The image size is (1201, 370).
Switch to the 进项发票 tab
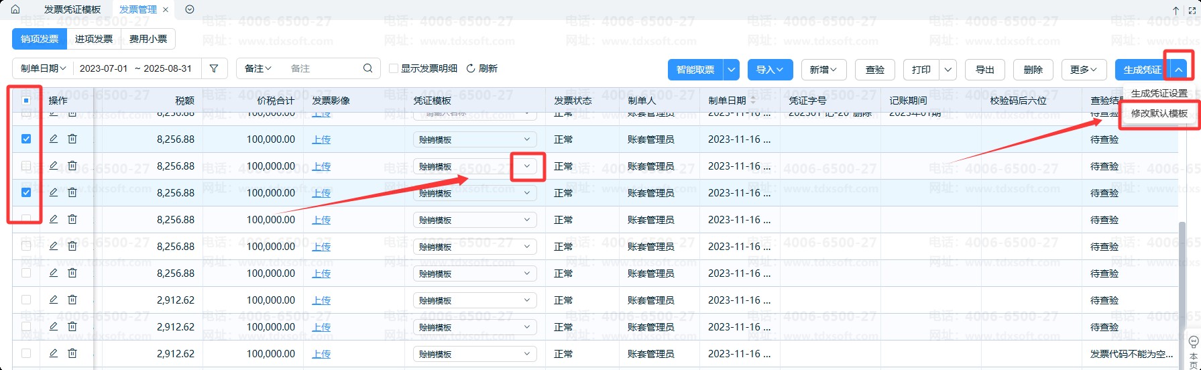[x=94, y=39]
